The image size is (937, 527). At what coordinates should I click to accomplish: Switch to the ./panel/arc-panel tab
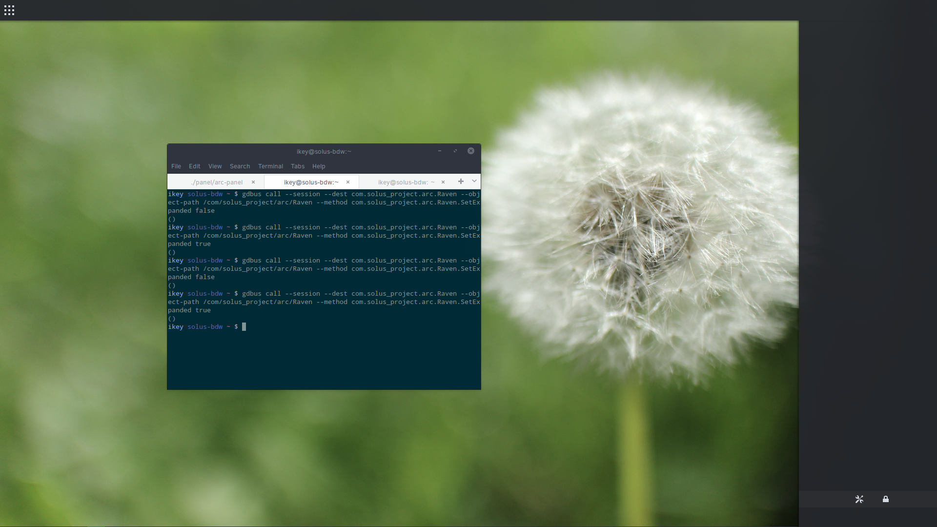(x=217, y=182)
